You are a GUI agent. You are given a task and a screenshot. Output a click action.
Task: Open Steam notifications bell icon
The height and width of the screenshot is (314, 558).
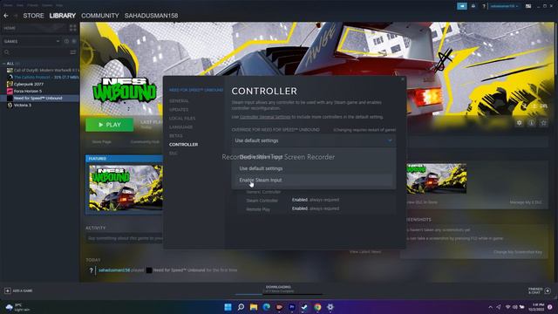(473, 6)
